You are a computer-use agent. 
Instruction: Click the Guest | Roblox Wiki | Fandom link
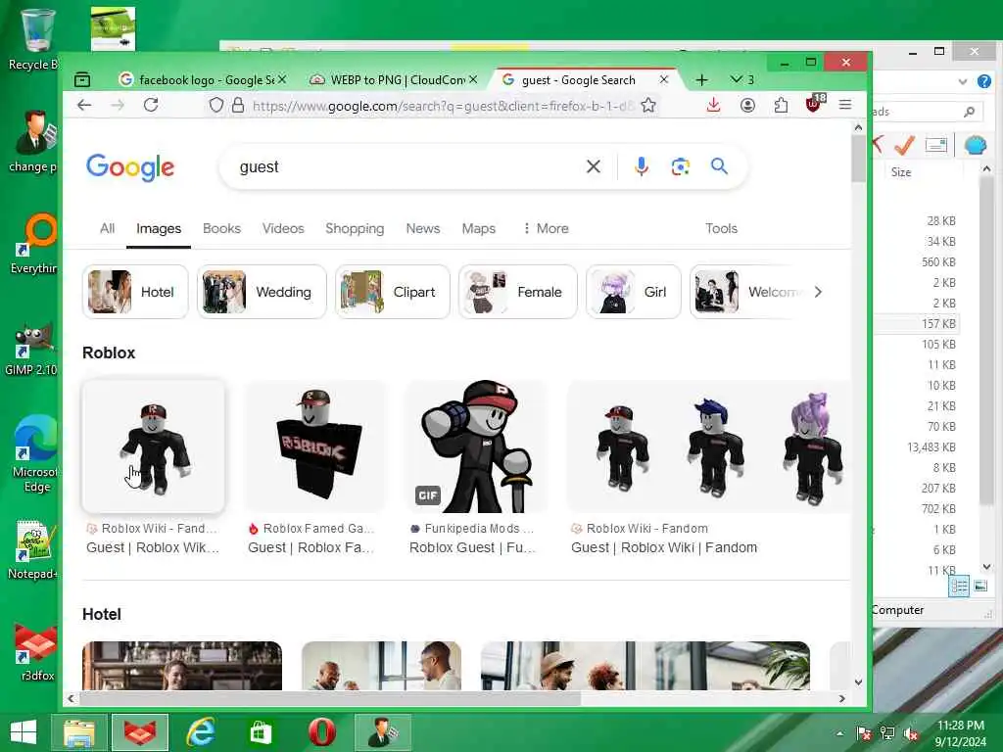(x=664, y=547)
